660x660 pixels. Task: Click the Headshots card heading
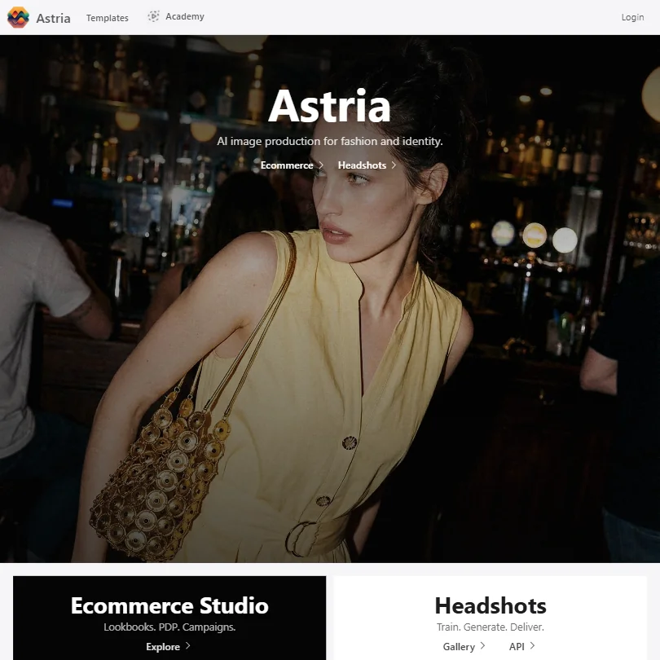pyautogui.click(x=491, y=605)
